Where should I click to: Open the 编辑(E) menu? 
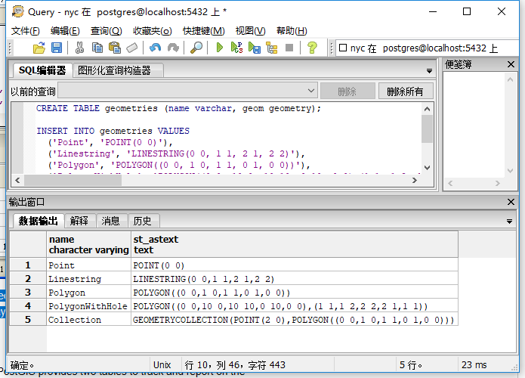click(65, 31)
